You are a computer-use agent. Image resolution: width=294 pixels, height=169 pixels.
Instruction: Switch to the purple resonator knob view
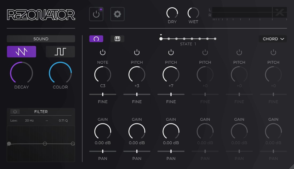tap(96, 39)
